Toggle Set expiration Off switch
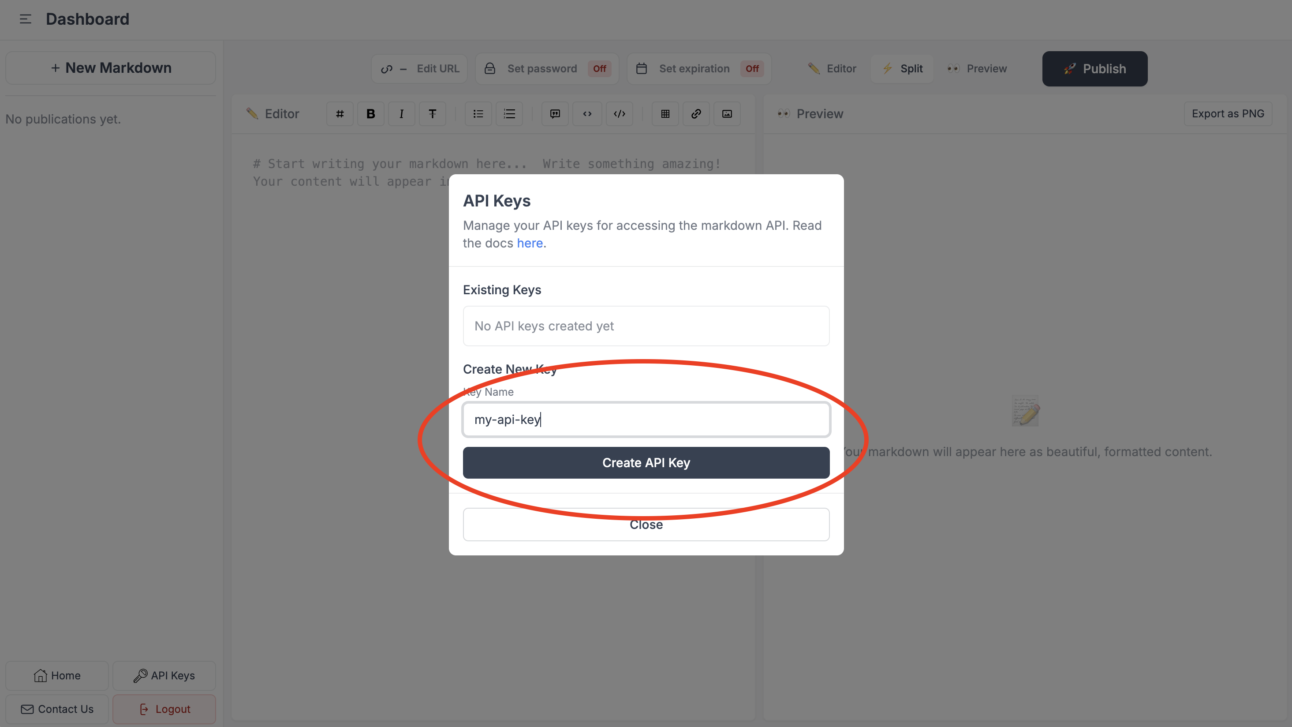The height and width of the screenshot is (727, 1292). coord(751,69)
